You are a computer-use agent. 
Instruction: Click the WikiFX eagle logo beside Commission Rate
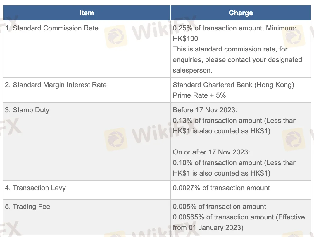(x=115, y=36)
